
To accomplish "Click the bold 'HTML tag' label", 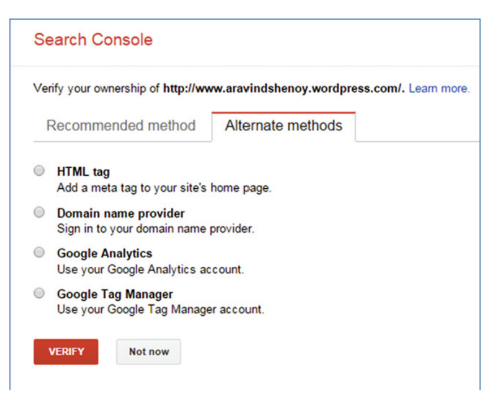I will click(84, 172).
